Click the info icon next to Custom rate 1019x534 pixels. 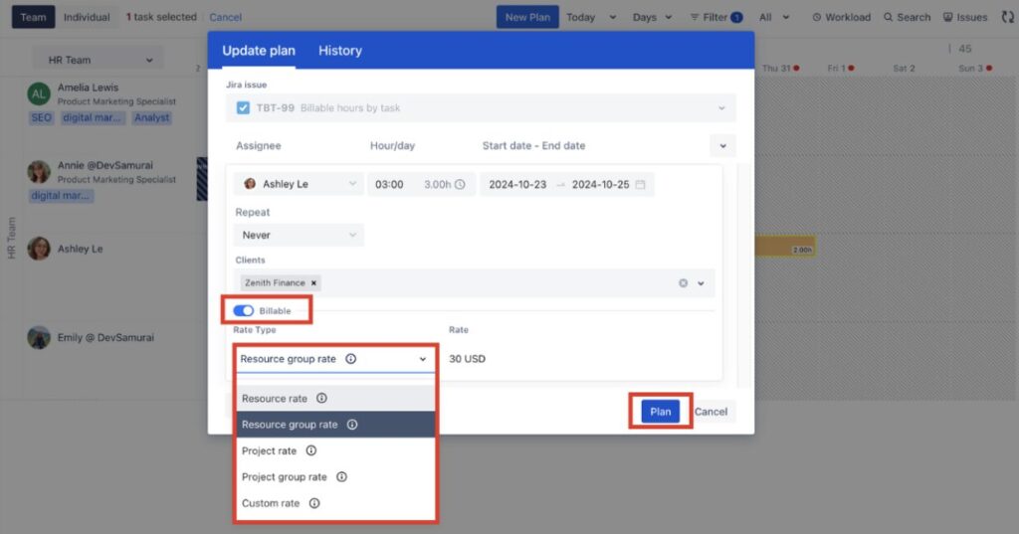coord(314,503)
